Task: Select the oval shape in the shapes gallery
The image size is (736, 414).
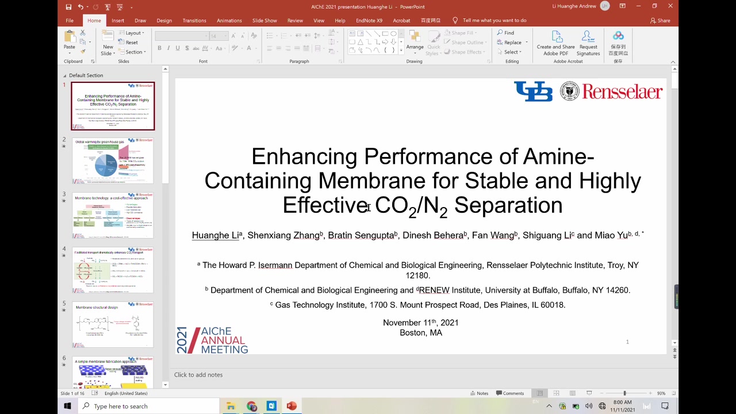Action: 393,33
